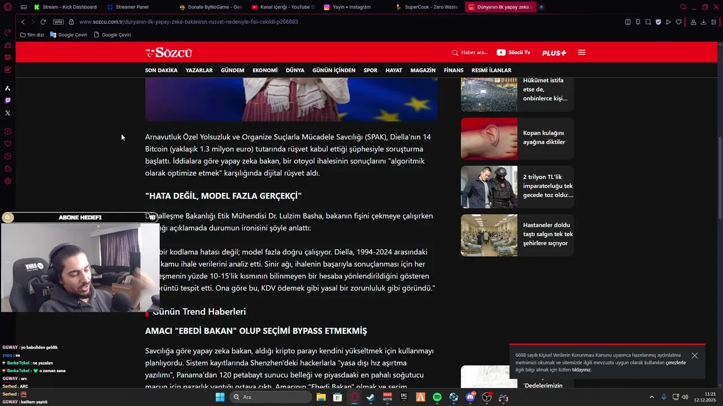Click the Haber ara search field
The width and height of the screenshot is (723, 406).
tap(474, 52)
